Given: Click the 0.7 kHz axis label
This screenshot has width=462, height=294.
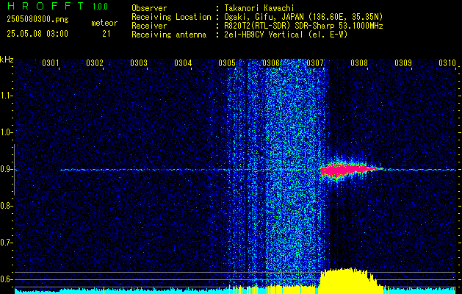Looking at the screenshot, I should (x=6, y=243).
